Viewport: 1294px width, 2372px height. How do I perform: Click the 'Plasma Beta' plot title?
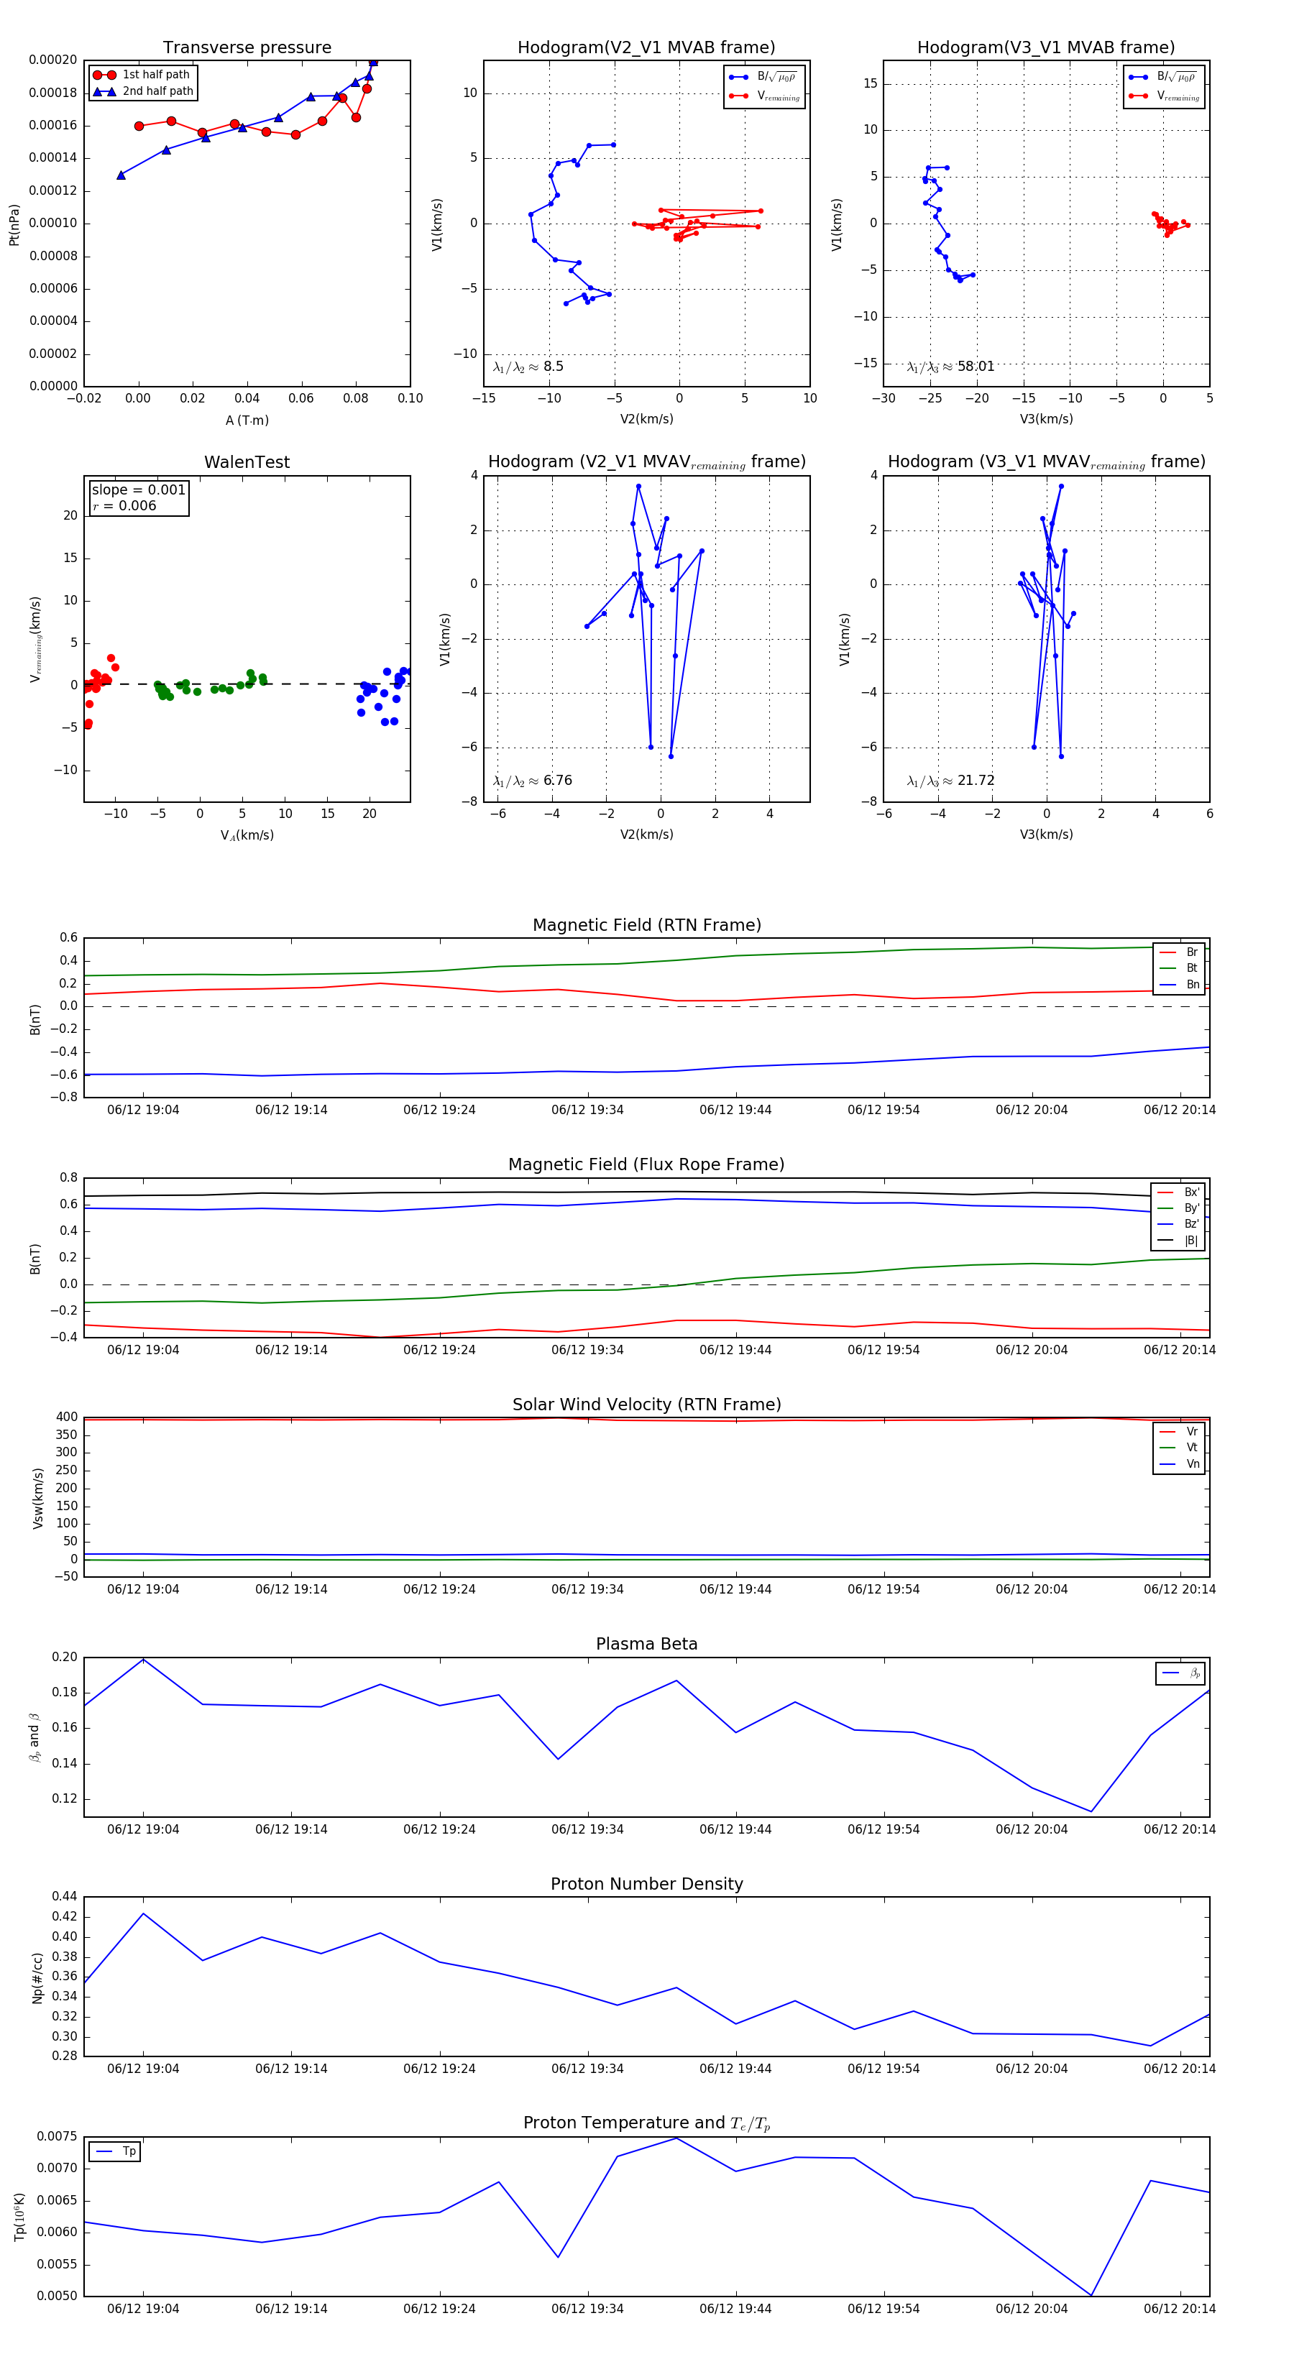click(x=646, y=1644)
